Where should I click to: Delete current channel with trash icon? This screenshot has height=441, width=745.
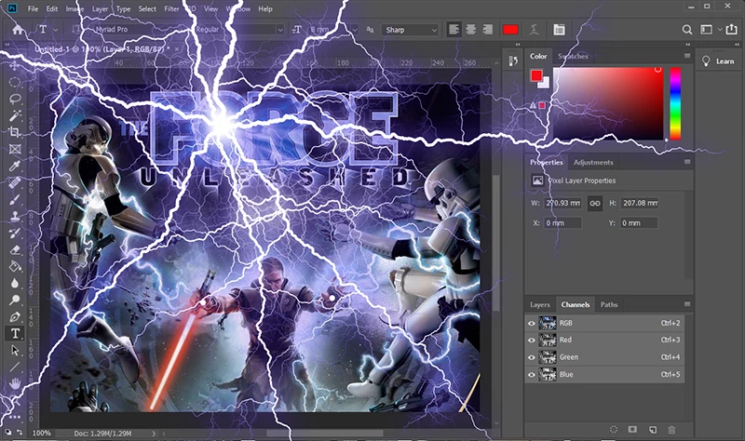click(671, 430)
